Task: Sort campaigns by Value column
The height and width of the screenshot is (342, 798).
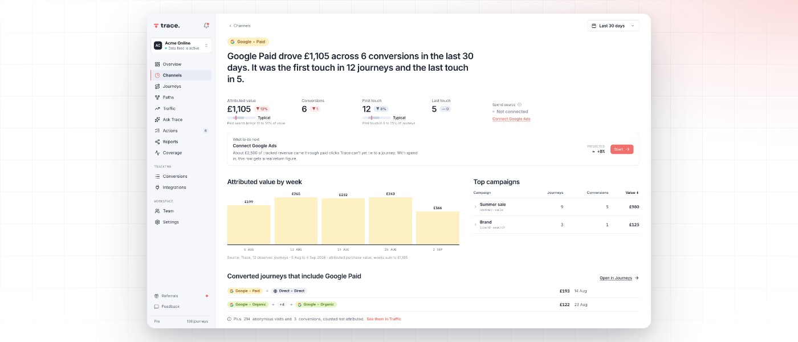Action: [632, 193]
